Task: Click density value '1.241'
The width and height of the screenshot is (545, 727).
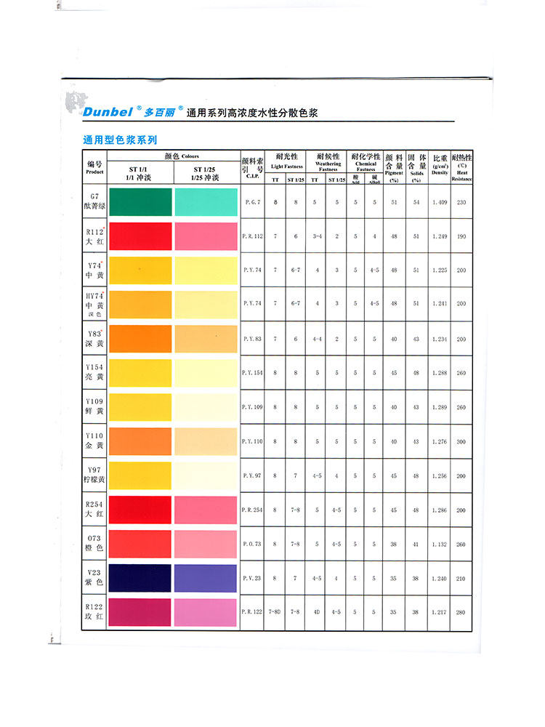Action: [440, 304]
